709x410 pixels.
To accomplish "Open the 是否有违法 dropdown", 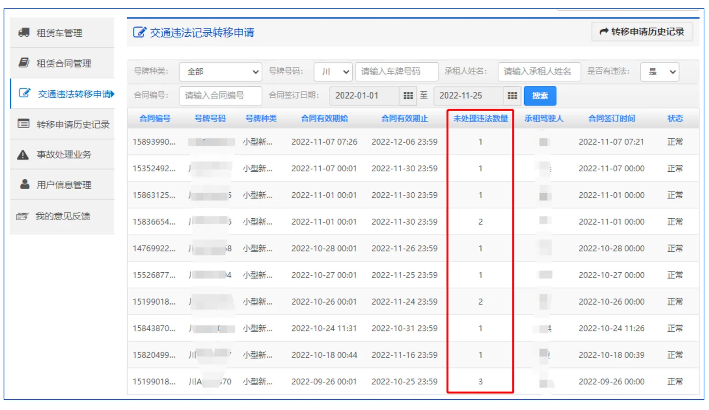I will pyautogui.click(x=660, y=72).
